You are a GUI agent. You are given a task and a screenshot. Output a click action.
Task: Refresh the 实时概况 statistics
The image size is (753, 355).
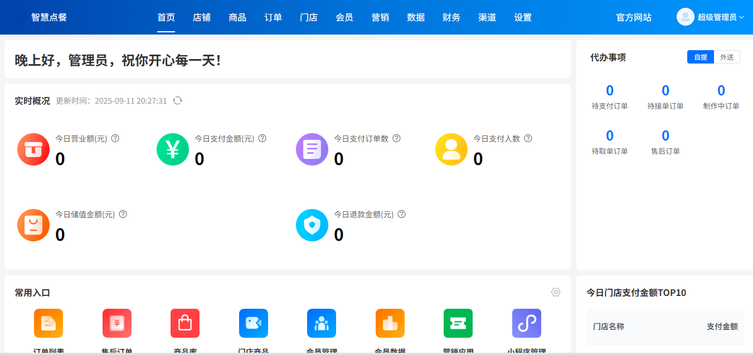pyautogui.click(x=177, y=101)
